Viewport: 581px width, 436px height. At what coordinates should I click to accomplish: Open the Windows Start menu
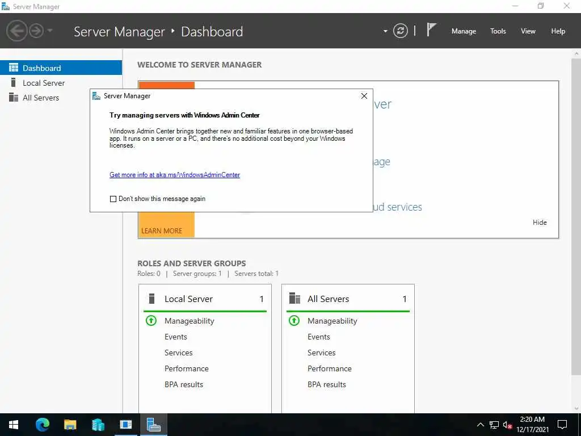[x=14, y=425]
